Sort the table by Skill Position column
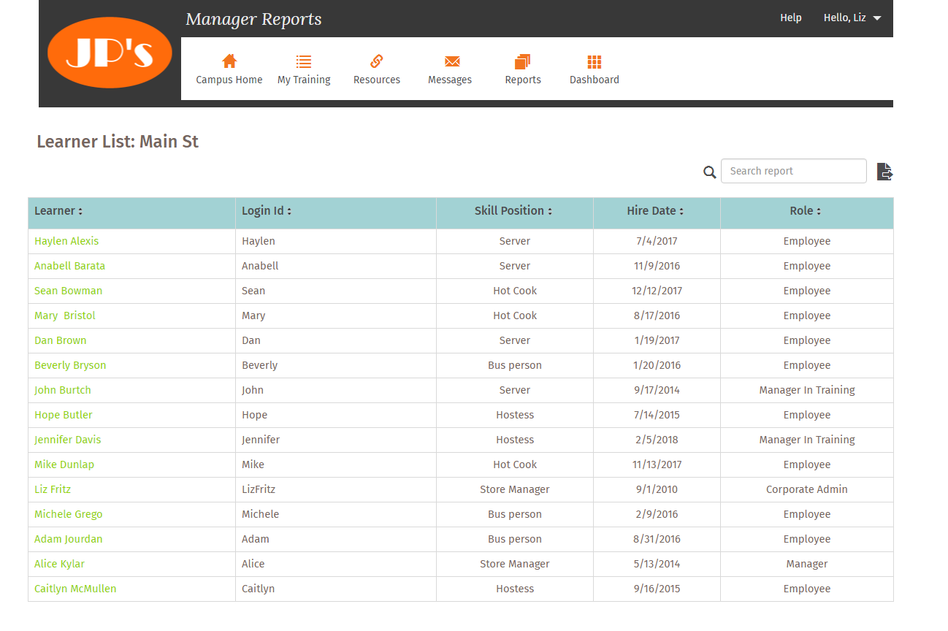The height and width of the screenshot is (631, 948). click(513, 210)
